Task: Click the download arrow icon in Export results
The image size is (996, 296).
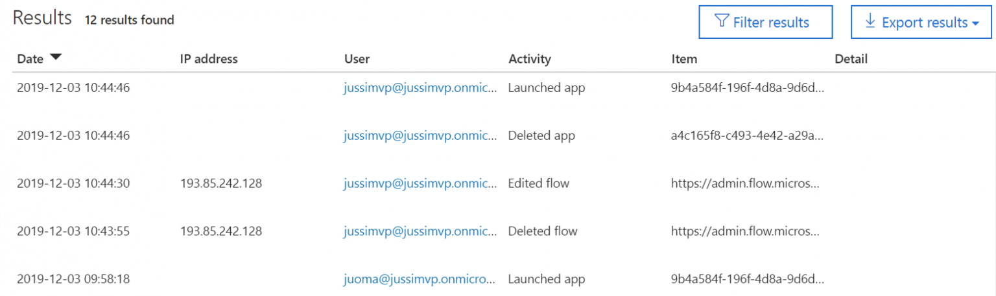Action: (870, 22)
